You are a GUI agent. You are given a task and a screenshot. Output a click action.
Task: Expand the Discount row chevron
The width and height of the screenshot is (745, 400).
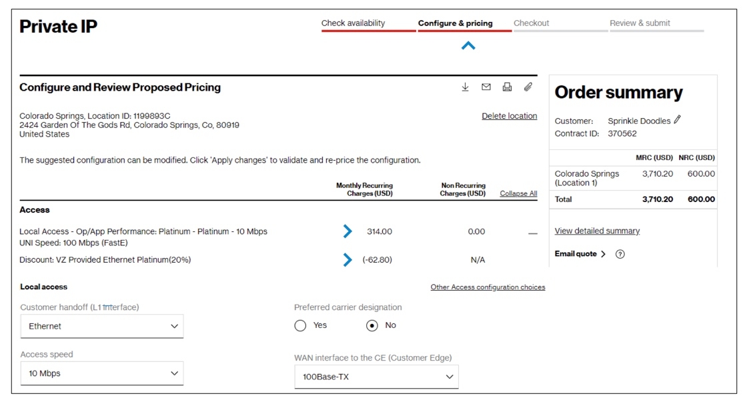[347, 260]
